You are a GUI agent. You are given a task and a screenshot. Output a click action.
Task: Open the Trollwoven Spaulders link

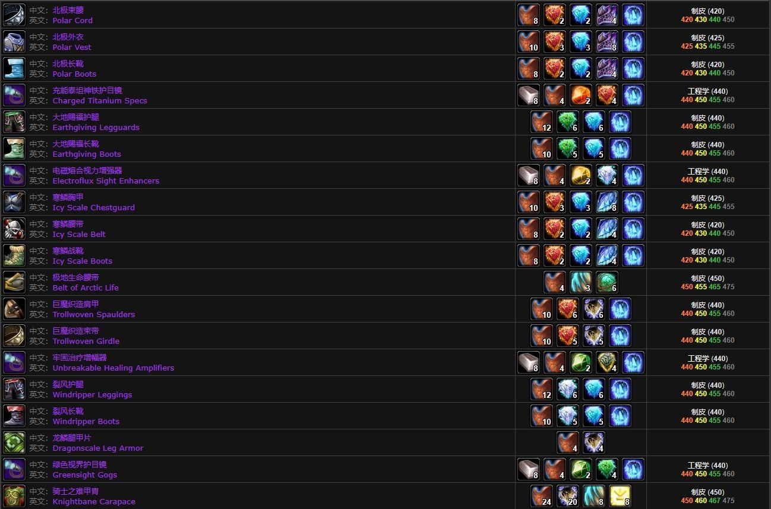pos(94,314)
